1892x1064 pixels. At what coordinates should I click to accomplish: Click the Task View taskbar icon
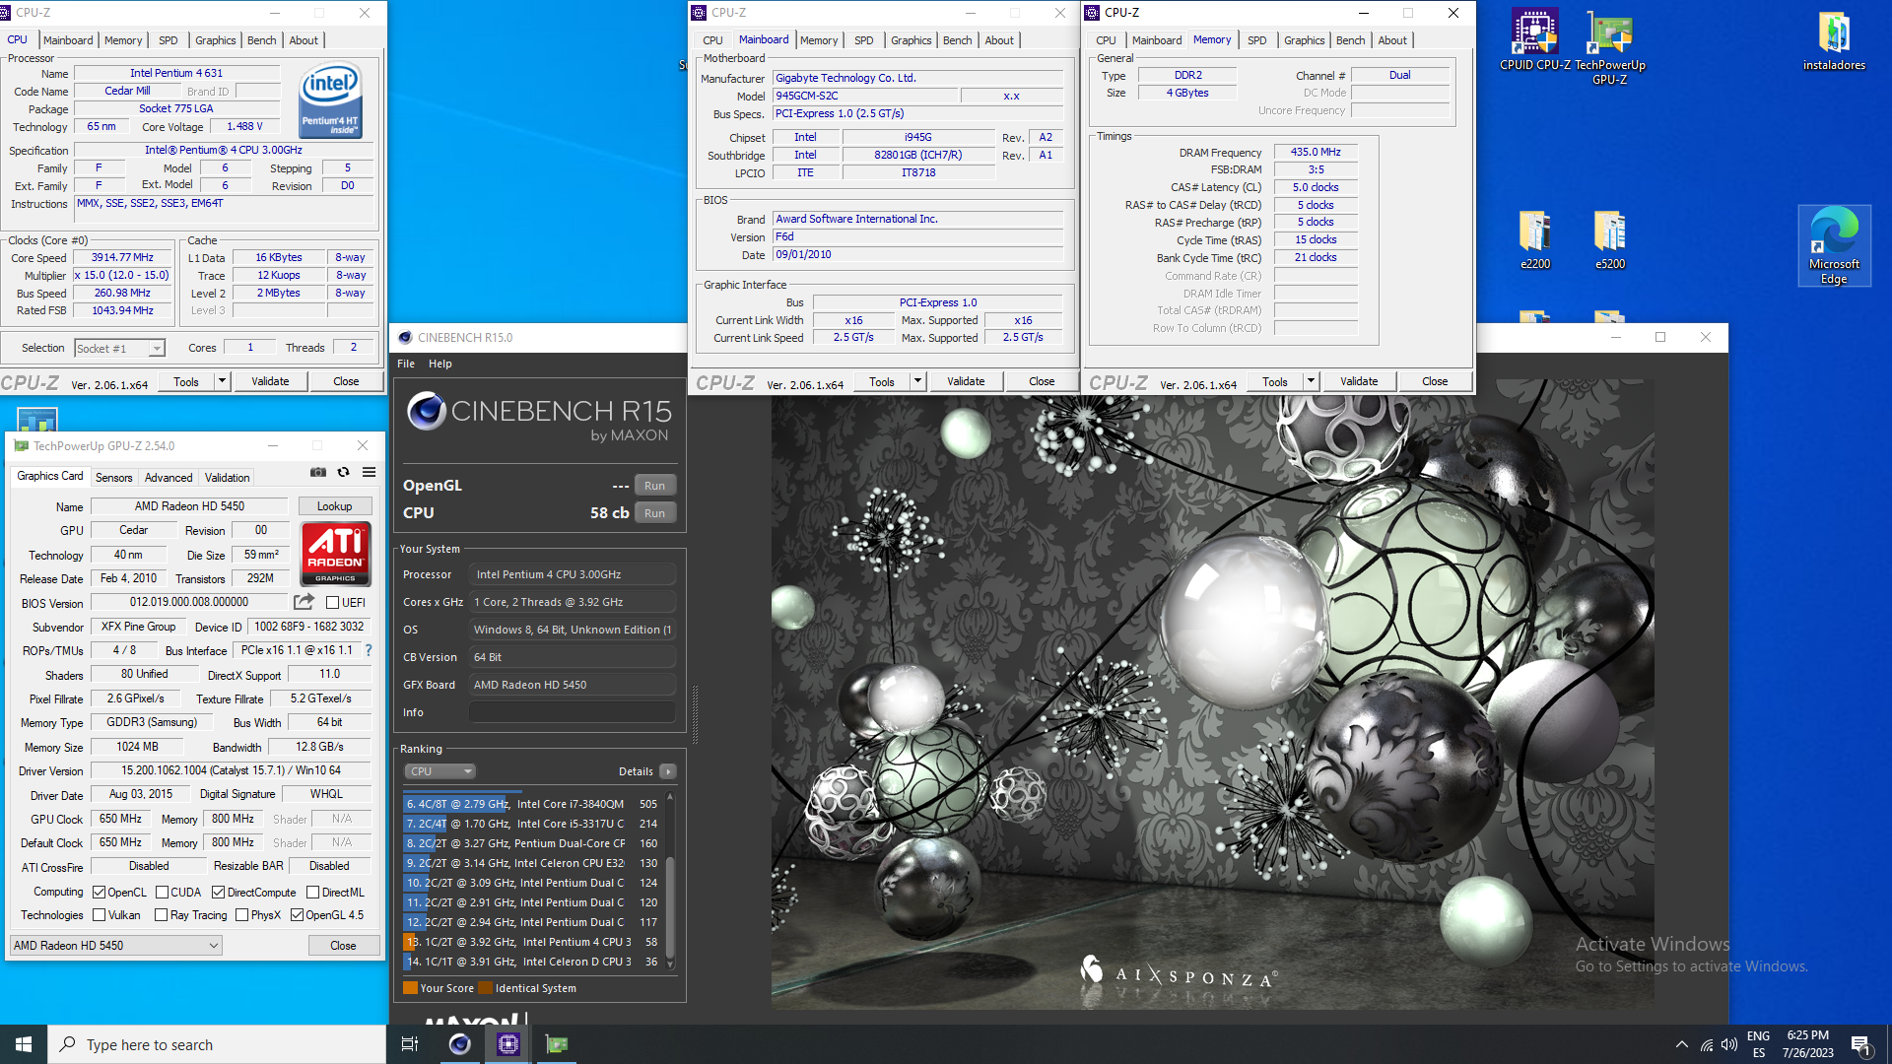[410, 1044]
